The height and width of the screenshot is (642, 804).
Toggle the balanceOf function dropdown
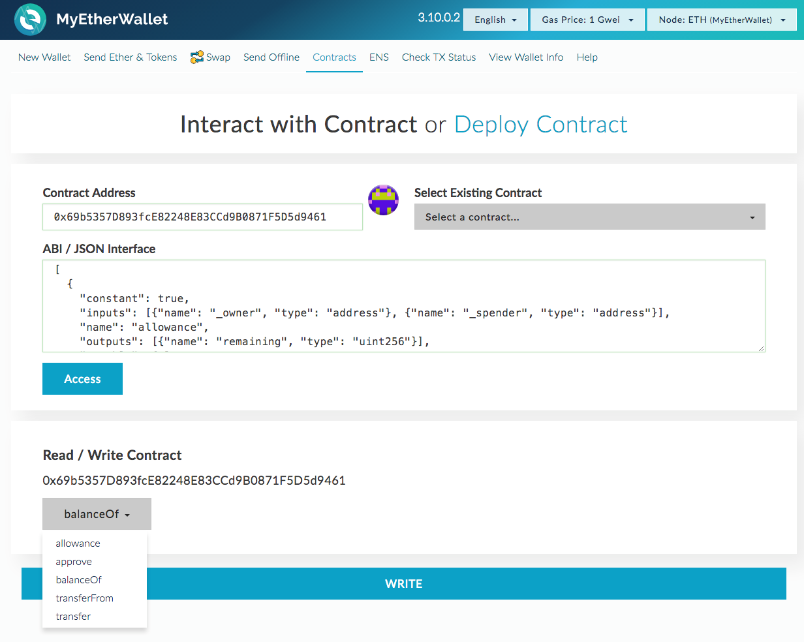tap(97, 514)
